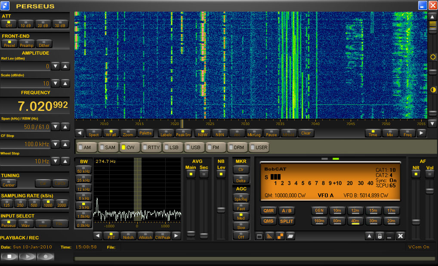Click the Spect display button

93,133
